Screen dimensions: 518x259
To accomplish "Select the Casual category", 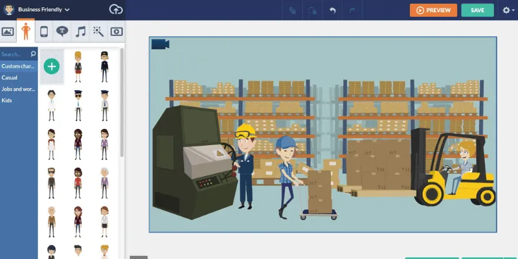I will pyautogui.click(x=9, y=78).
